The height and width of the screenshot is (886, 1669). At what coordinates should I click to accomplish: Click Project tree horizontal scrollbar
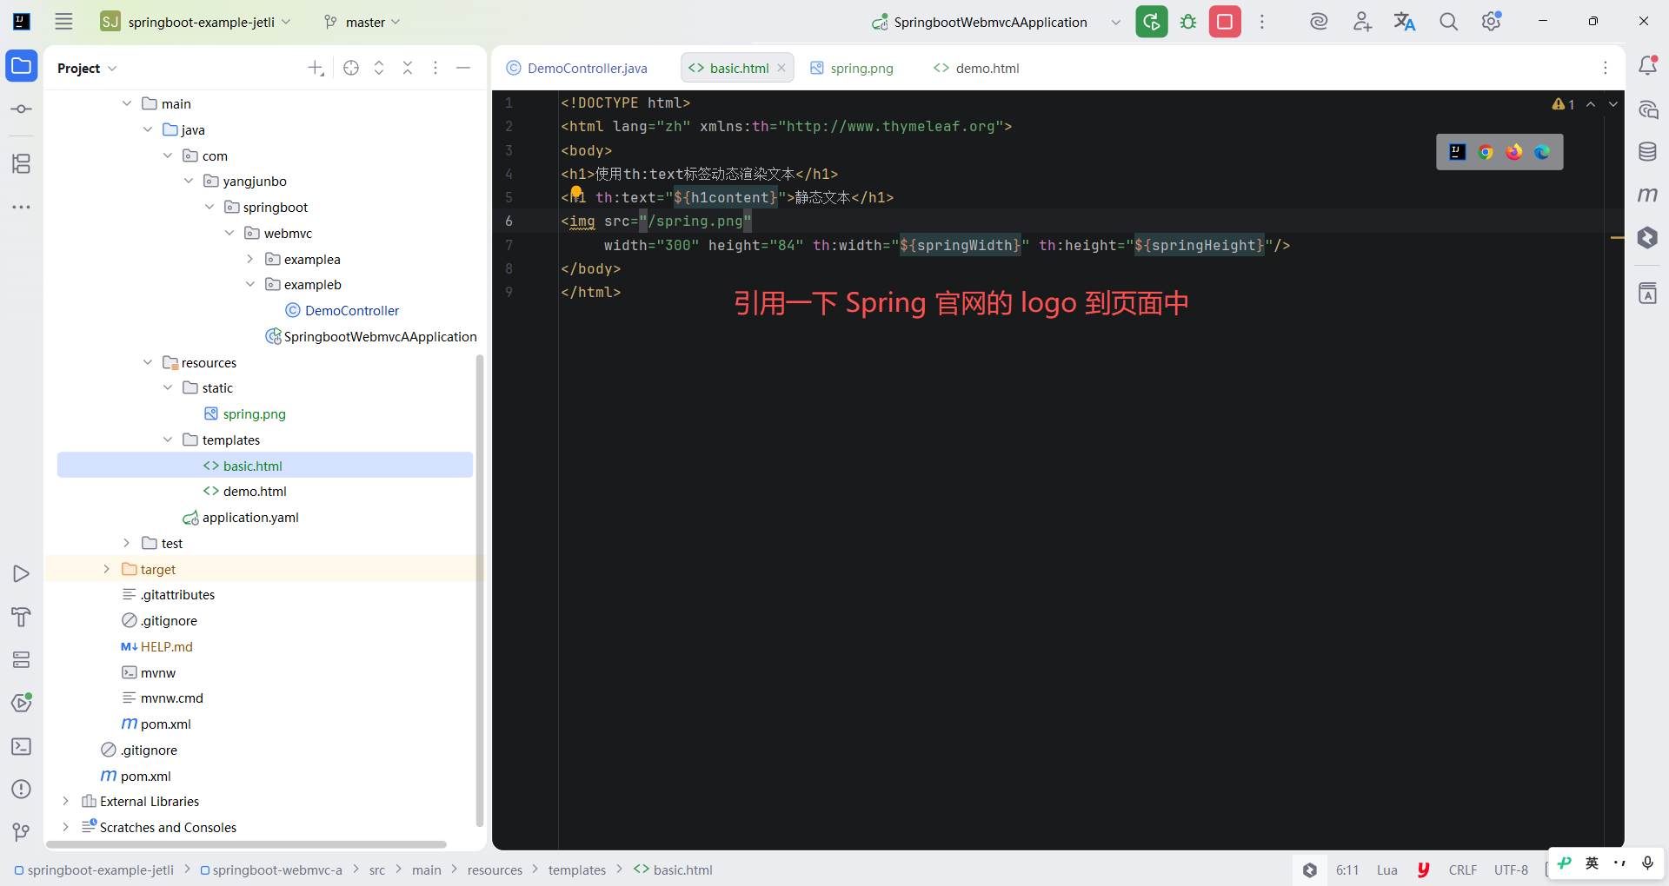click(247, 843)
